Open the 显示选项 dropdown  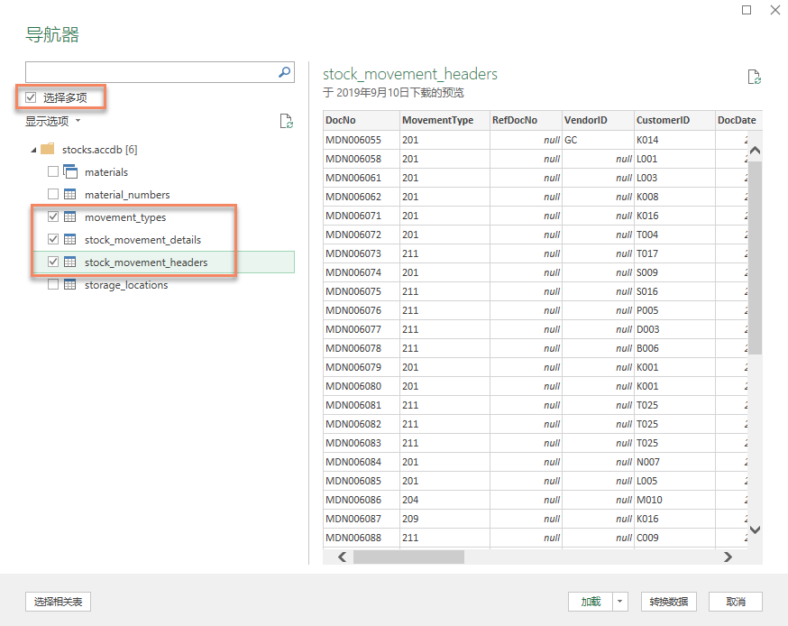(x=53, y=121)
